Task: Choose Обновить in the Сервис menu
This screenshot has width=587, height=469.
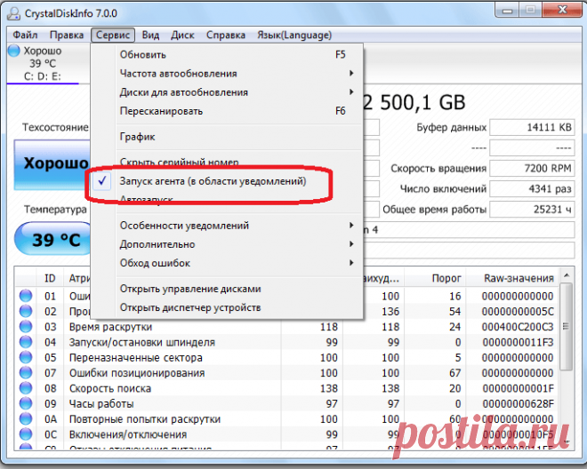Action: pyautogui.click(x=227, y=54)
